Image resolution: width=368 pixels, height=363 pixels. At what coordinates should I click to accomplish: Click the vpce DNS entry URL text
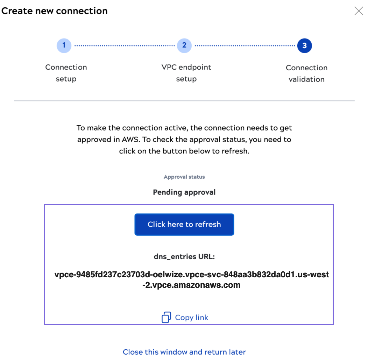pyautogui.click(x=192, y=280)
